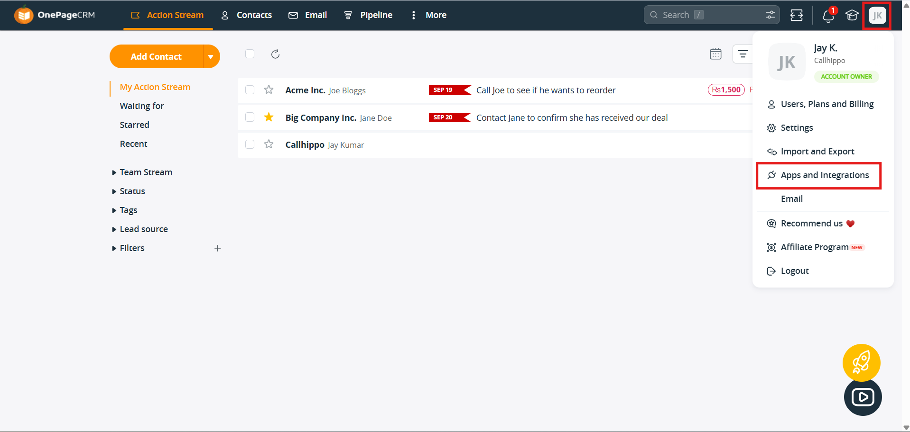The width and height of the screenshot is (910, 432).
Task: Click the large JK avatar in profile menu
Action: click(787, 62)
